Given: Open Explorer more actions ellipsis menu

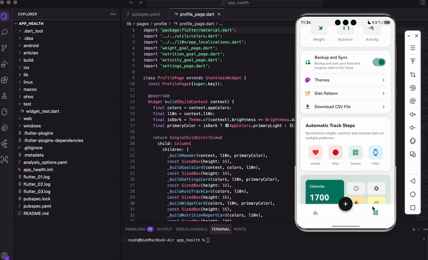Looking at the screenshot, I should 112,14.
